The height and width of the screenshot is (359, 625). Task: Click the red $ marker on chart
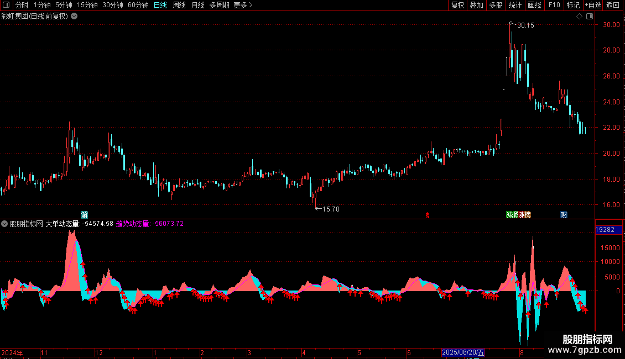coord(428,215)
